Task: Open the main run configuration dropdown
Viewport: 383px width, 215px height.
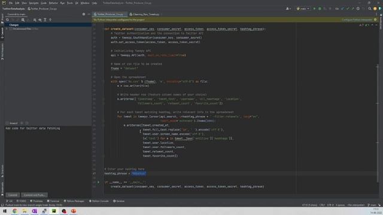Action: click(x=303, y=9)
